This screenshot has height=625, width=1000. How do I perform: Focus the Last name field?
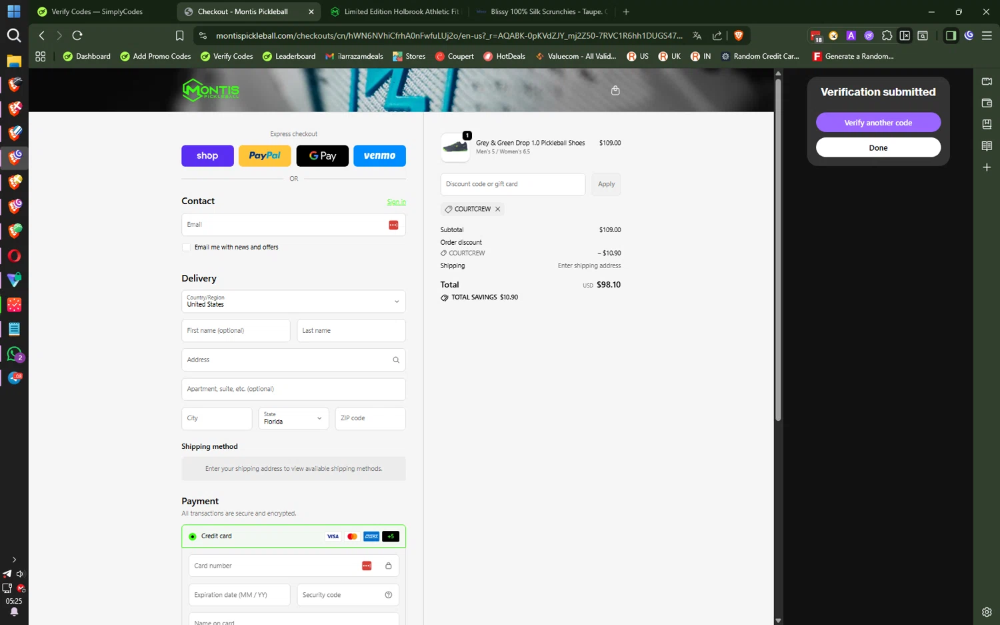[351, 331]
